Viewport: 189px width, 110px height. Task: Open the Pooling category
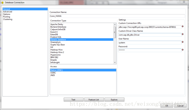(x=6, y=17)
